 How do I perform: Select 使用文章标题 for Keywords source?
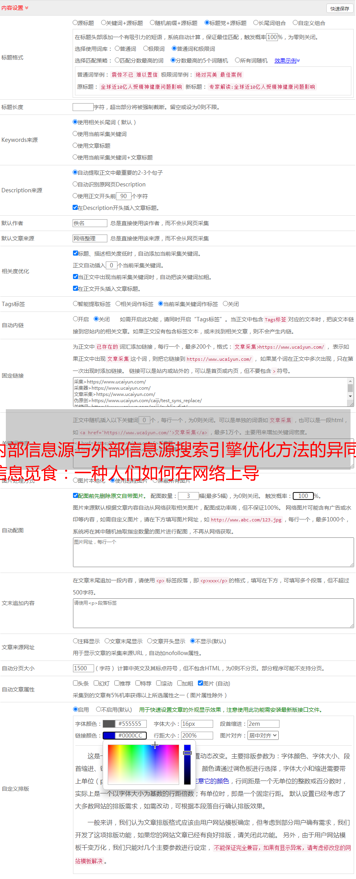coord(75,145)
